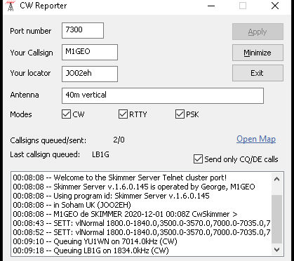
Task: Click the log scrollbar thumb
Action: [276, 219]
